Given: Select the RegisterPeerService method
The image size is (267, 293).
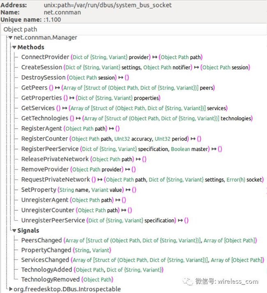Looking at the screenshot, I should pyautogui.click(x=122, y=149).
